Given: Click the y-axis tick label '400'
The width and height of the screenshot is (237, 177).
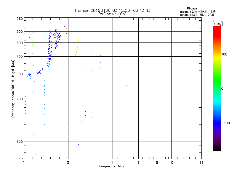Looking at the screenshot, I should (x=20, y=57).
